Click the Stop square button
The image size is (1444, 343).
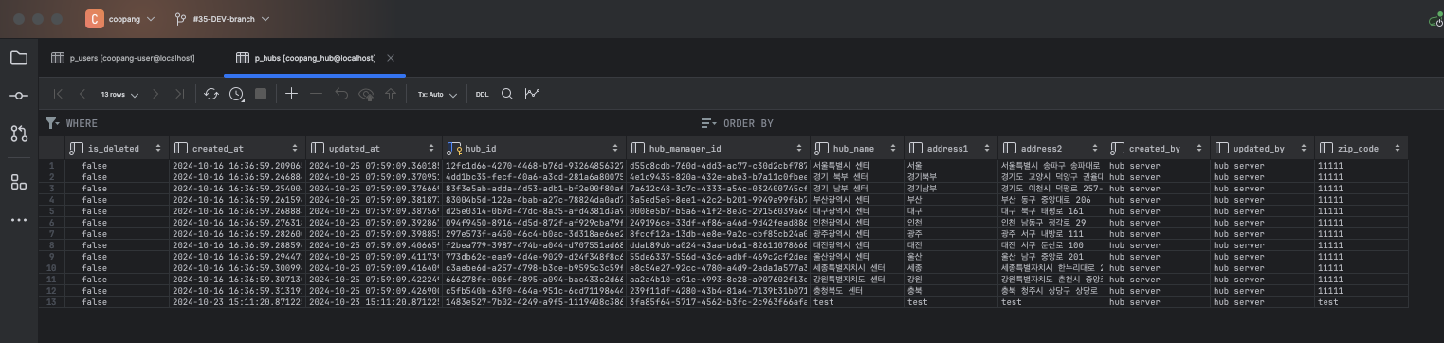[x=261, y=94]
